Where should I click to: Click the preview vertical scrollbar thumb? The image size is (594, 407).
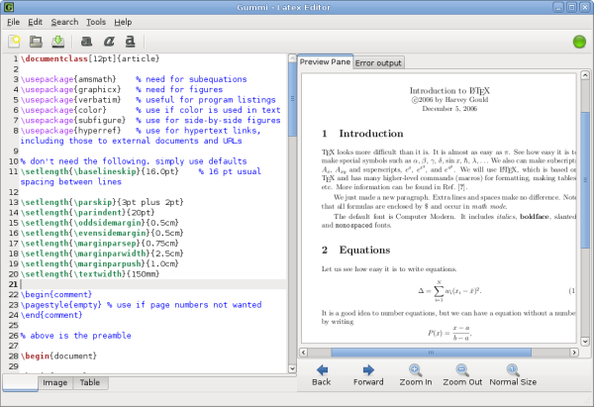[585, 180]
